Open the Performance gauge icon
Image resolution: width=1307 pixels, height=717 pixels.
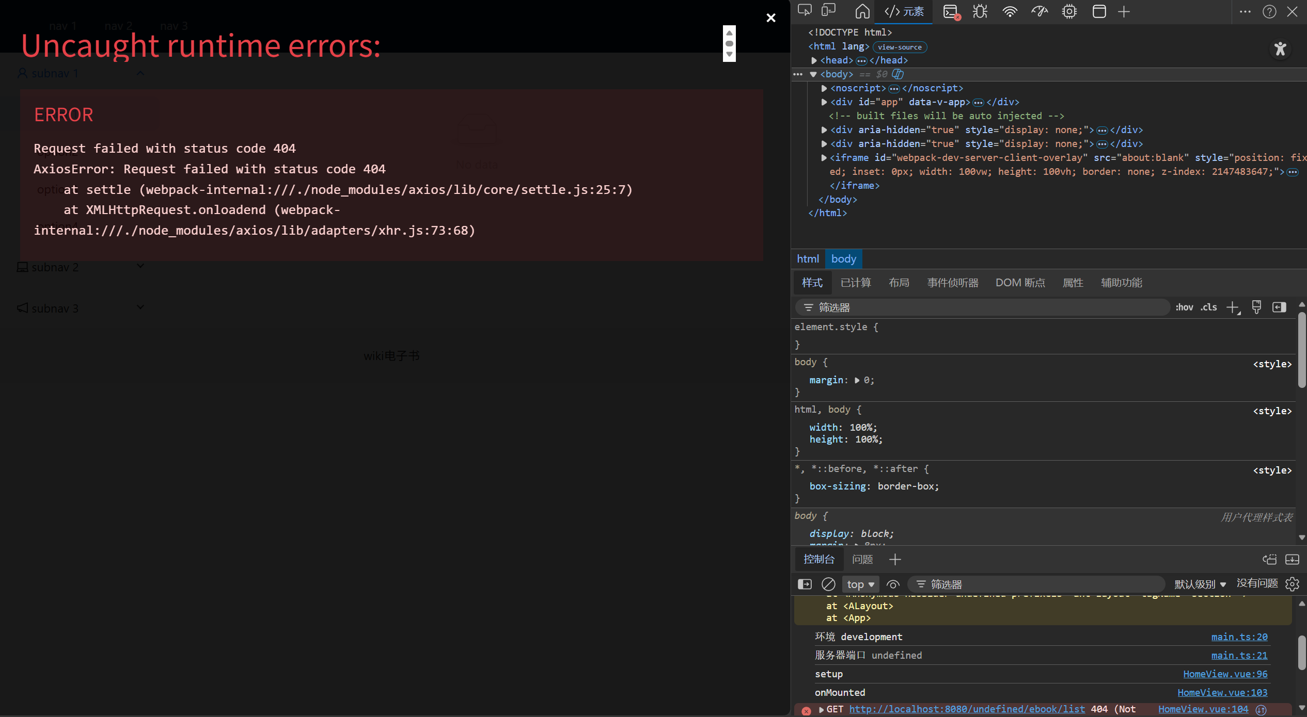click(x=1040, y=11)
